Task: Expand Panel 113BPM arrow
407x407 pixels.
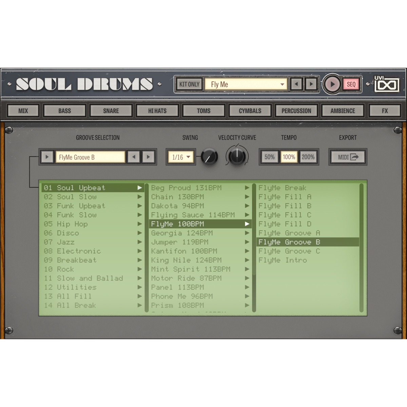Action: pyautogui.click(x=247, y=287)
